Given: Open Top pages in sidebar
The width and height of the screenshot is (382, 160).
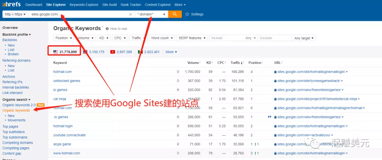Looking at the screenshot, I should coord(10,126).
